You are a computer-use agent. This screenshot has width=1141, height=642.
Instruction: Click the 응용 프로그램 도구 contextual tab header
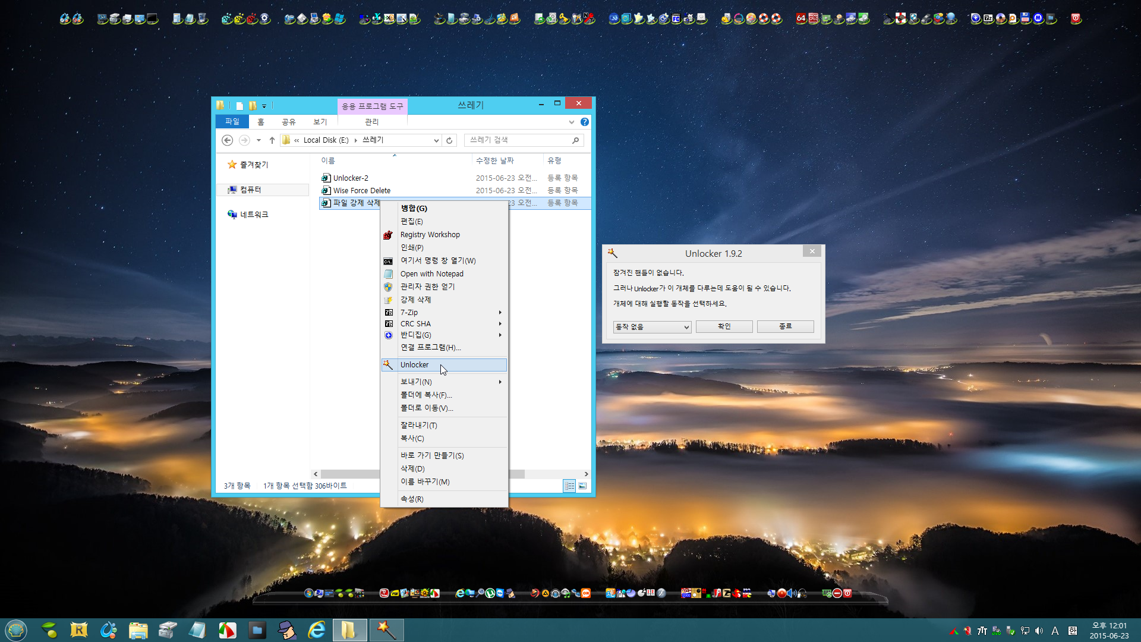pos(372,106)
